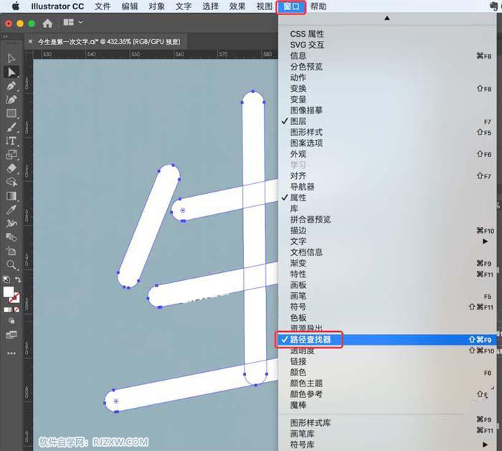Select the Type tool
This screenshot has height=451, width=502.
pos(11,141)
